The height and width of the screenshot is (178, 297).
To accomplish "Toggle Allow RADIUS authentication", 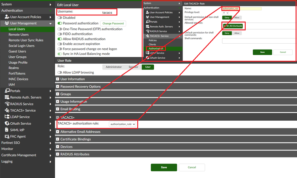I will (x=60, y=39).
